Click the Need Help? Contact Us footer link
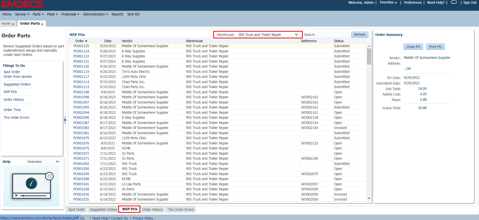 pos(110,218)
